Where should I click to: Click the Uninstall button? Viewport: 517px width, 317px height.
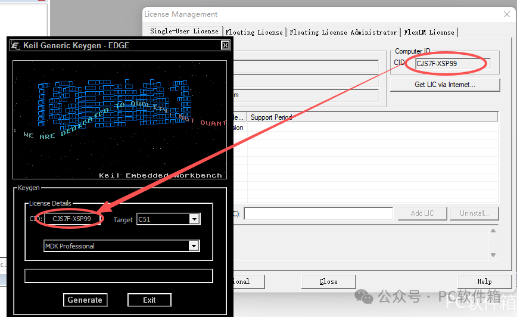tap(474, 213)
